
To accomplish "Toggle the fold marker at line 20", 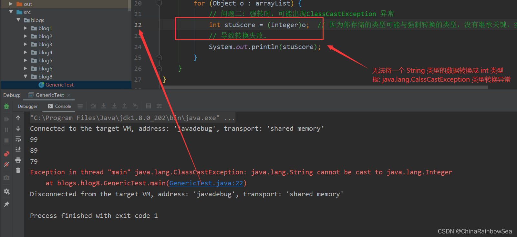I will click(x=159, y=3).
